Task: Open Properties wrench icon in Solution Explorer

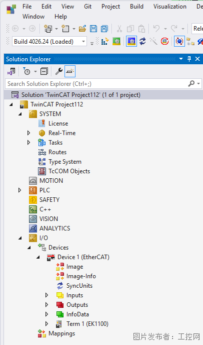Action: 58,71
